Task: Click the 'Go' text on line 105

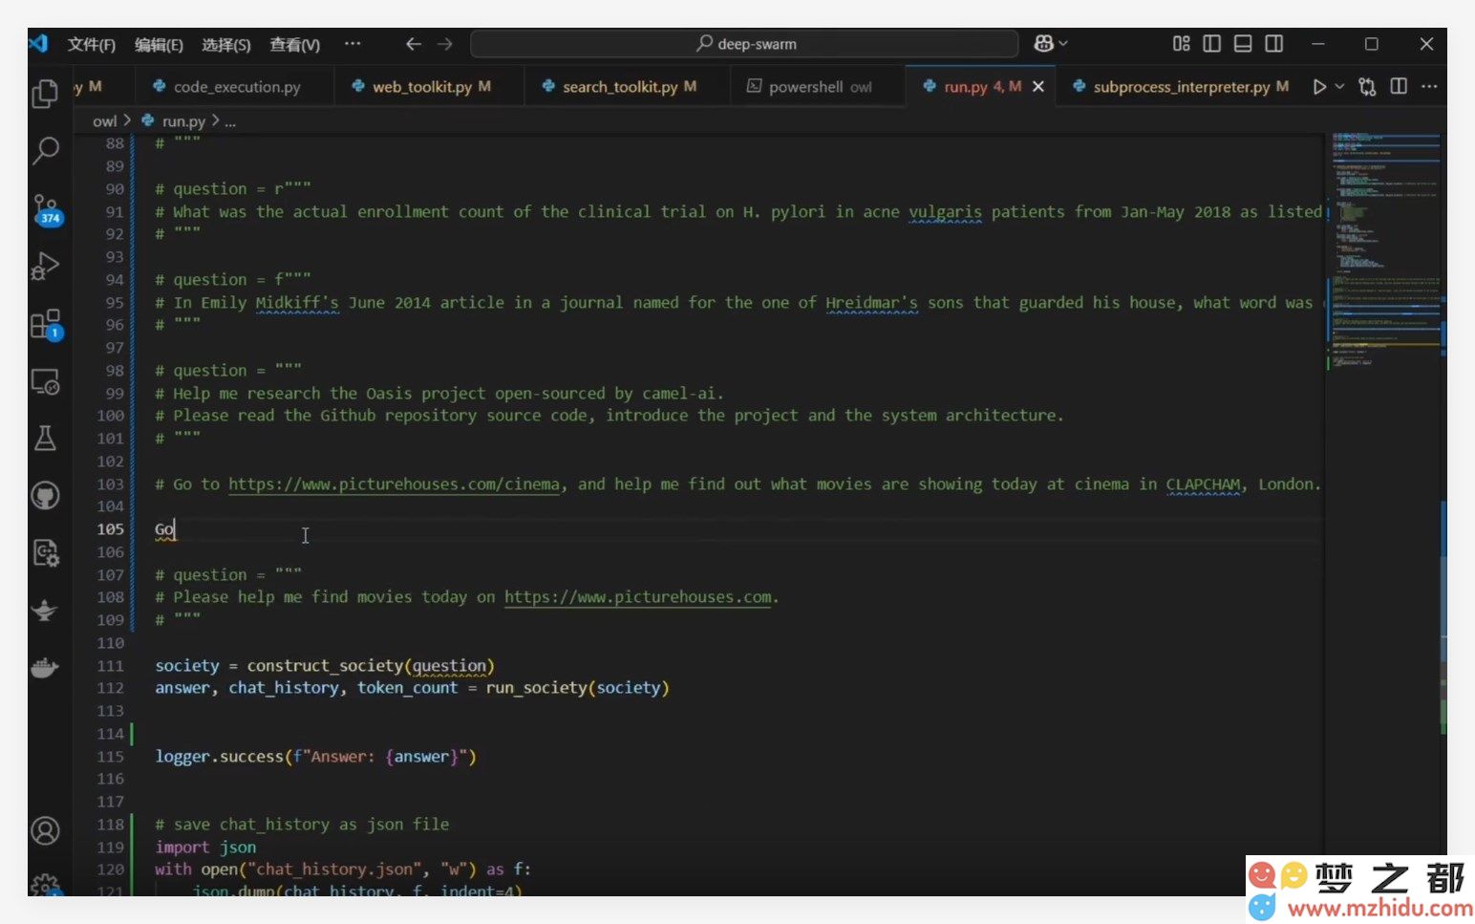Action: click(x=164, y=529)
